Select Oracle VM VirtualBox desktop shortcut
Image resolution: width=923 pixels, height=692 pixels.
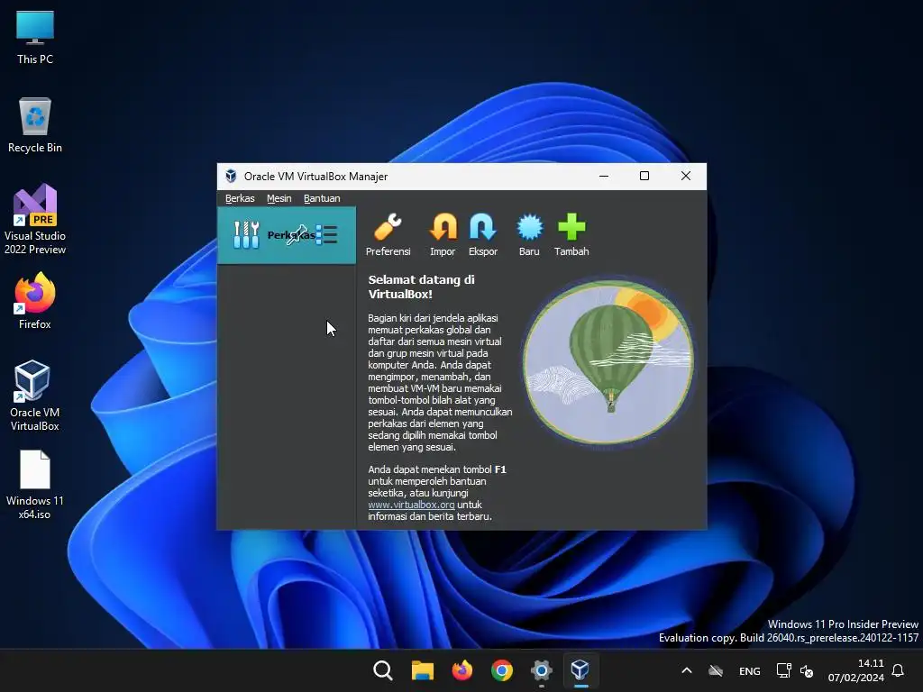click(x=35, y=396)
